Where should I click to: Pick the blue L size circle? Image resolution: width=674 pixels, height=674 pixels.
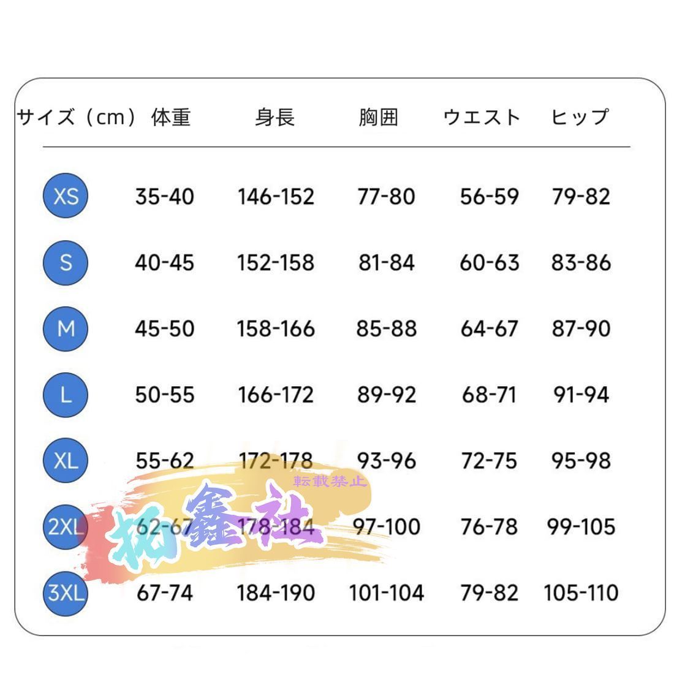66,395
